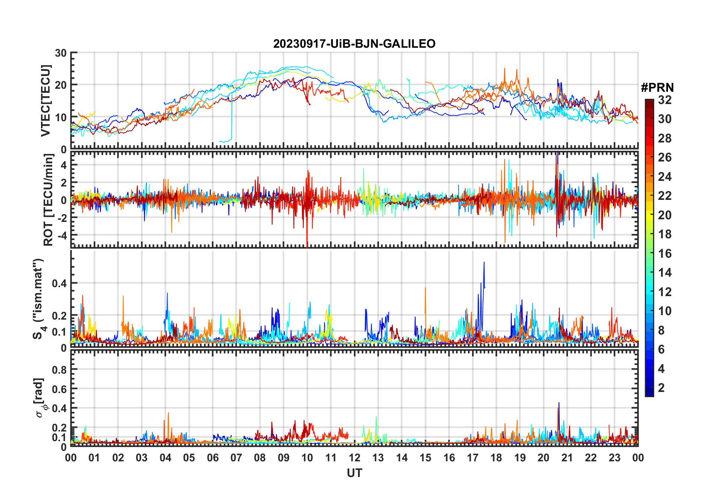Screen dimensions: 709x496
Task: Select colorbar tick label "28"
Action: point(665,138)
